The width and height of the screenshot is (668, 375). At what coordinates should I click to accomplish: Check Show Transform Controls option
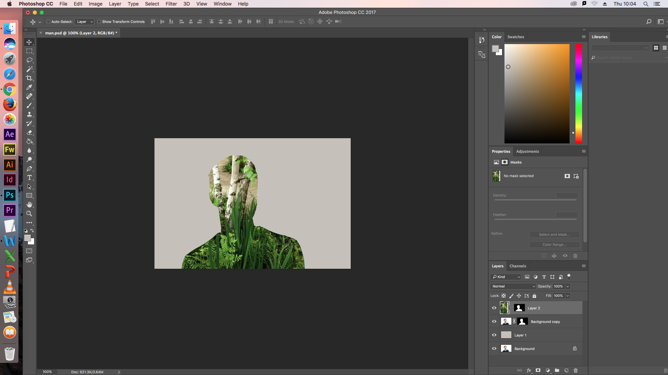[99, 22]
